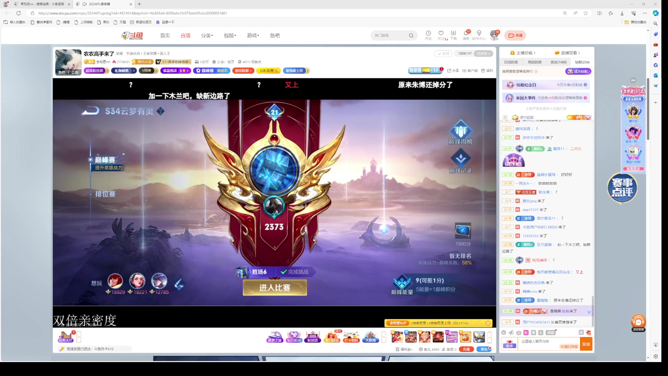Open the 下载 download icon
The width and height of the screenshot is (668, 376).
[x=453, y=33]
